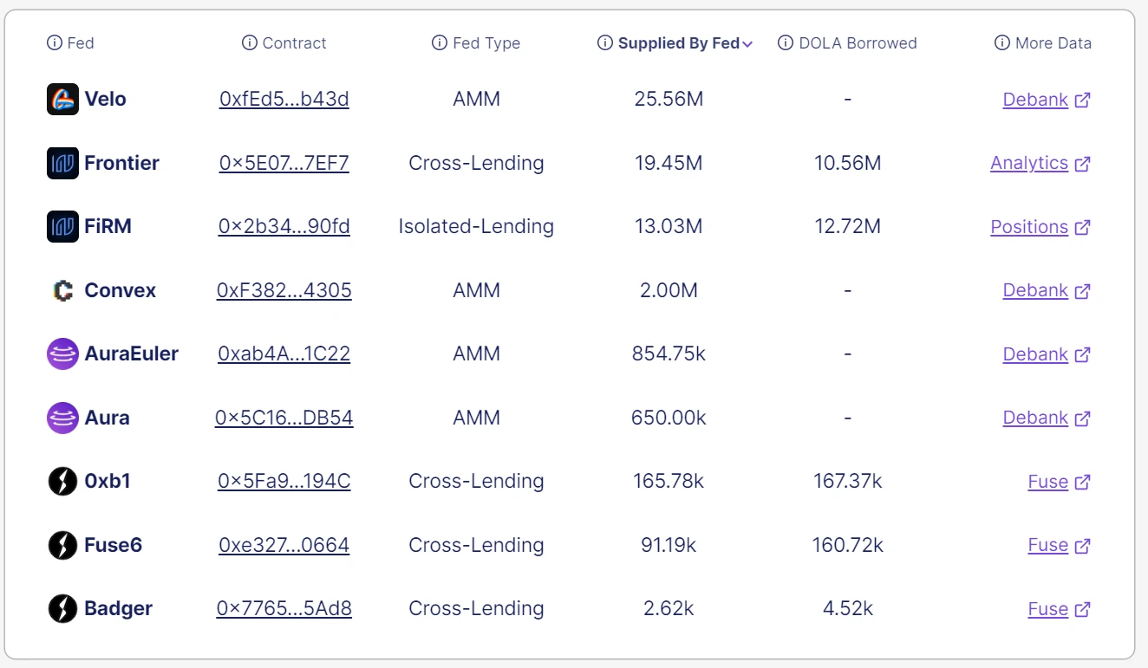Click the info icon beside More Data
Screen dimensions: 1148x668
1002,43
